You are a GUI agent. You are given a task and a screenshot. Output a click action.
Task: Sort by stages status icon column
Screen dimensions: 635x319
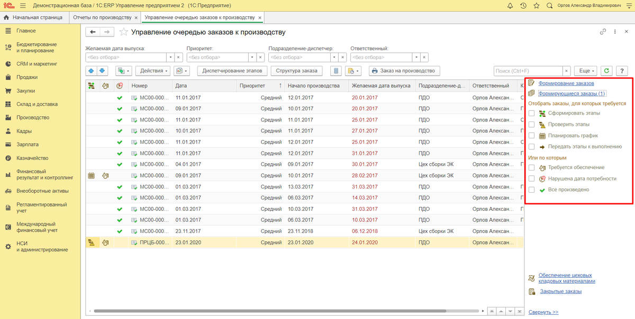[x=92, y=86]
